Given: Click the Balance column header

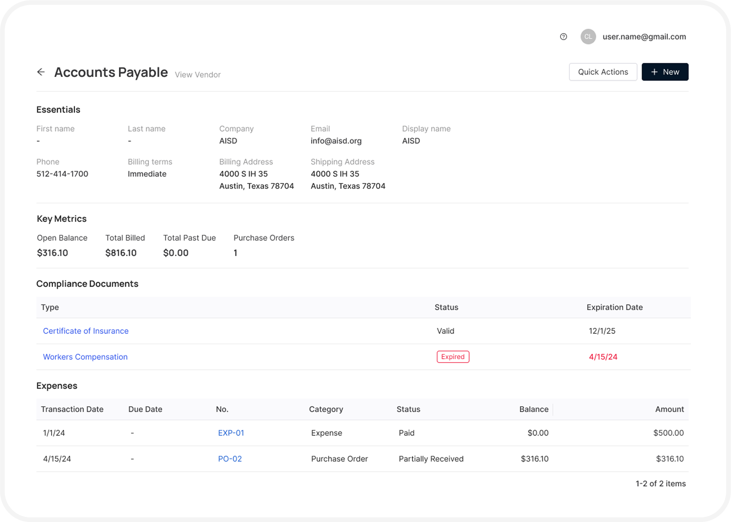Looking at the screenshot, I should coord(533,409).
